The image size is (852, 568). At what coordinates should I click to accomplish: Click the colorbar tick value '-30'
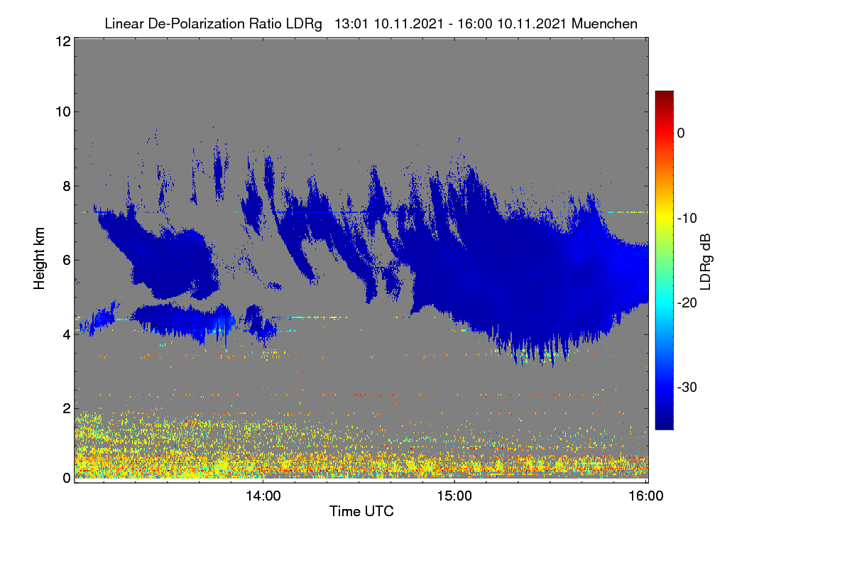tap(688, 388)
